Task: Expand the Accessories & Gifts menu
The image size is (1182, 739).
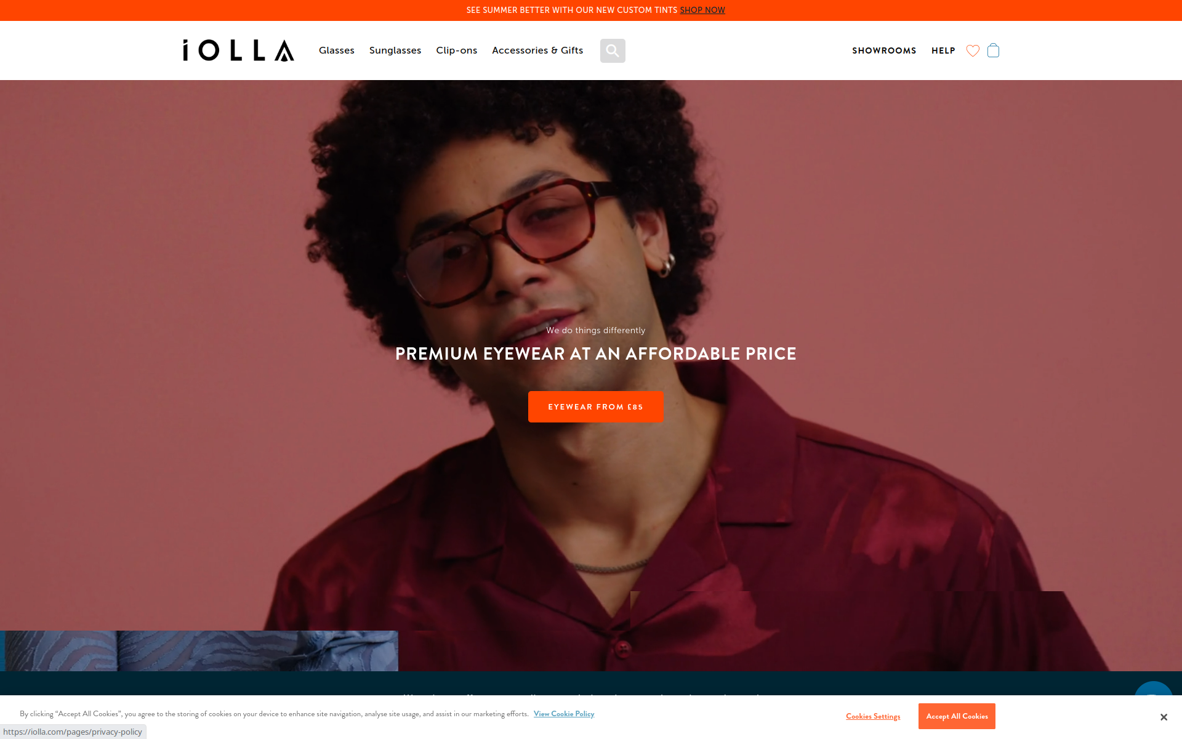Action: [x=537, y=50]
